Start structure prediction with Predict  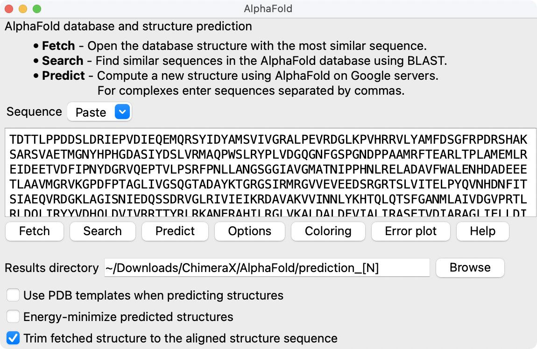point(175,231)
